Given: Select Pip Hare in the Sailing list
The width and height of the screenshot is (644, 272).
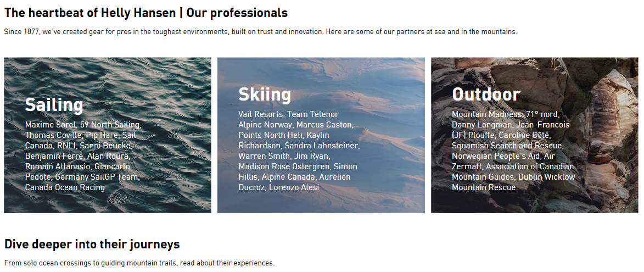Looking at the screenshot, I should coord(102,135).
